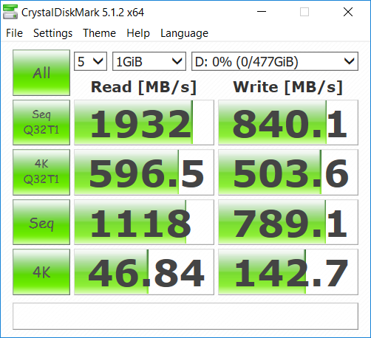Close the CrystalDiskMark window
This screenshot has height=338, width=371.
tap(348, 12)
